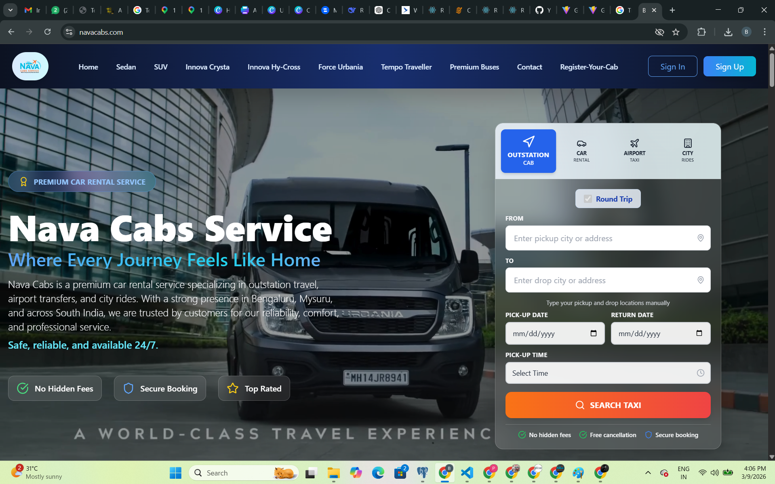Image resolution: width=775 pixels, height=484 pixels.
Task: Click the taskbar Search box
Action: point(244,473)
